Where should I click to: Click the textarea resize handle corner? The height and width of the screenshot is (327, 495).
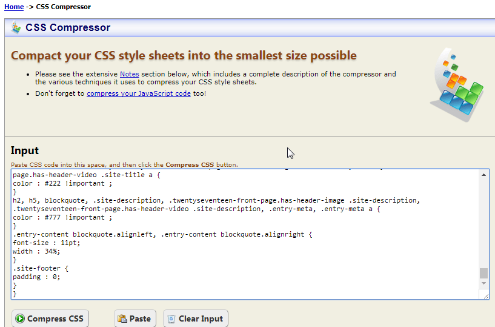coord(485,295)
